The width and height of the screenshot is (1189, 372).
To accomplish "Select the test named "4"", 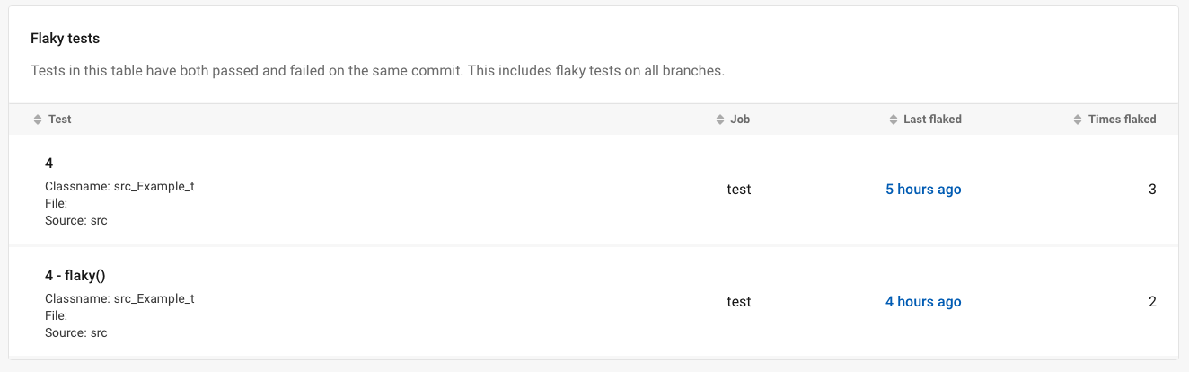I will click(x=49, y=164).
